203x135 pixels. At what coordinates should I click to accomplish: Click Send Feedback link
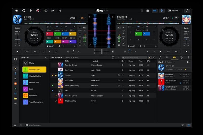[33, 125]
